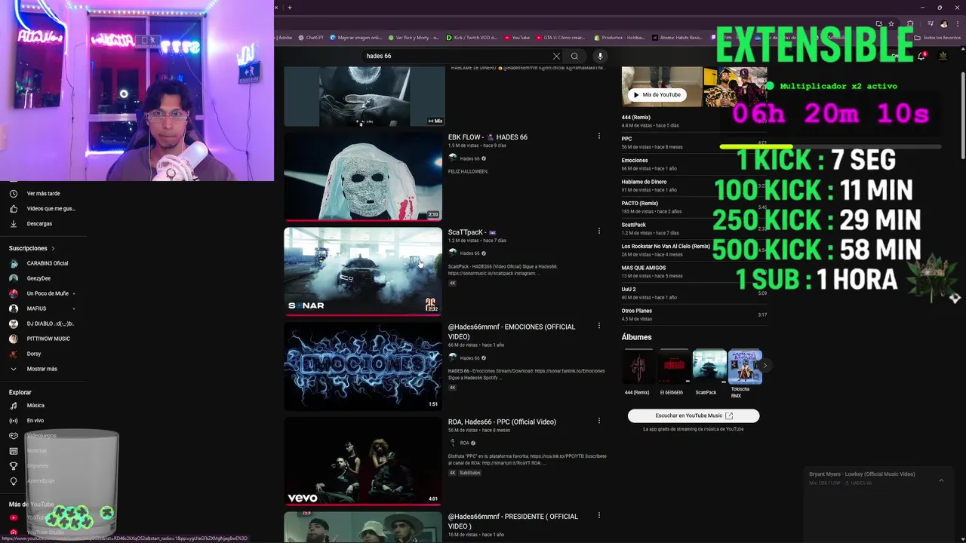
Task: Open EBK FLOW - HADES 66 title
Action: click(488, 137)
